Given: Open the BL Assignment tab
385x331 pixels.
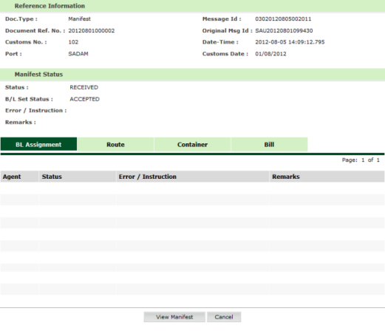Looking at the screenshot, I should (38, 144).
